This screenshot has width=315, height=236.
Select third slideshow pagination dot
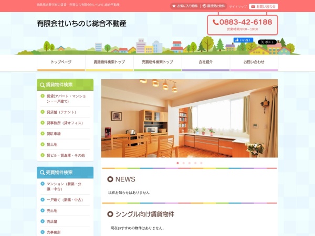coord(190,163)
